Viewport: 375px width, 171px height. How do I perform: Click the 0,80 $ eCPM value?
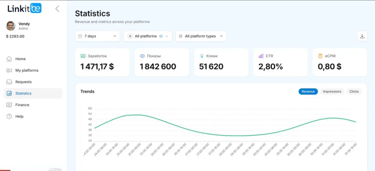tap(330, 67)
